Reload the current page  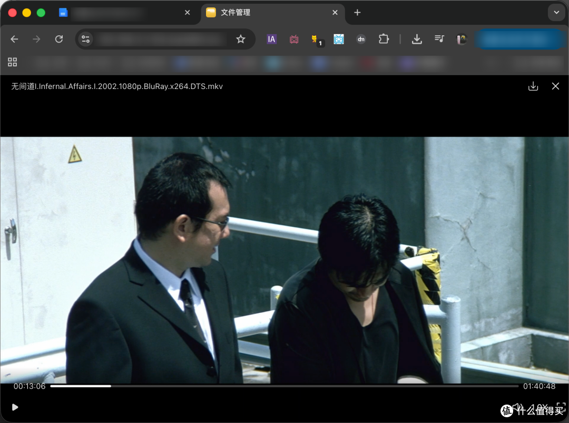[59, 39]
